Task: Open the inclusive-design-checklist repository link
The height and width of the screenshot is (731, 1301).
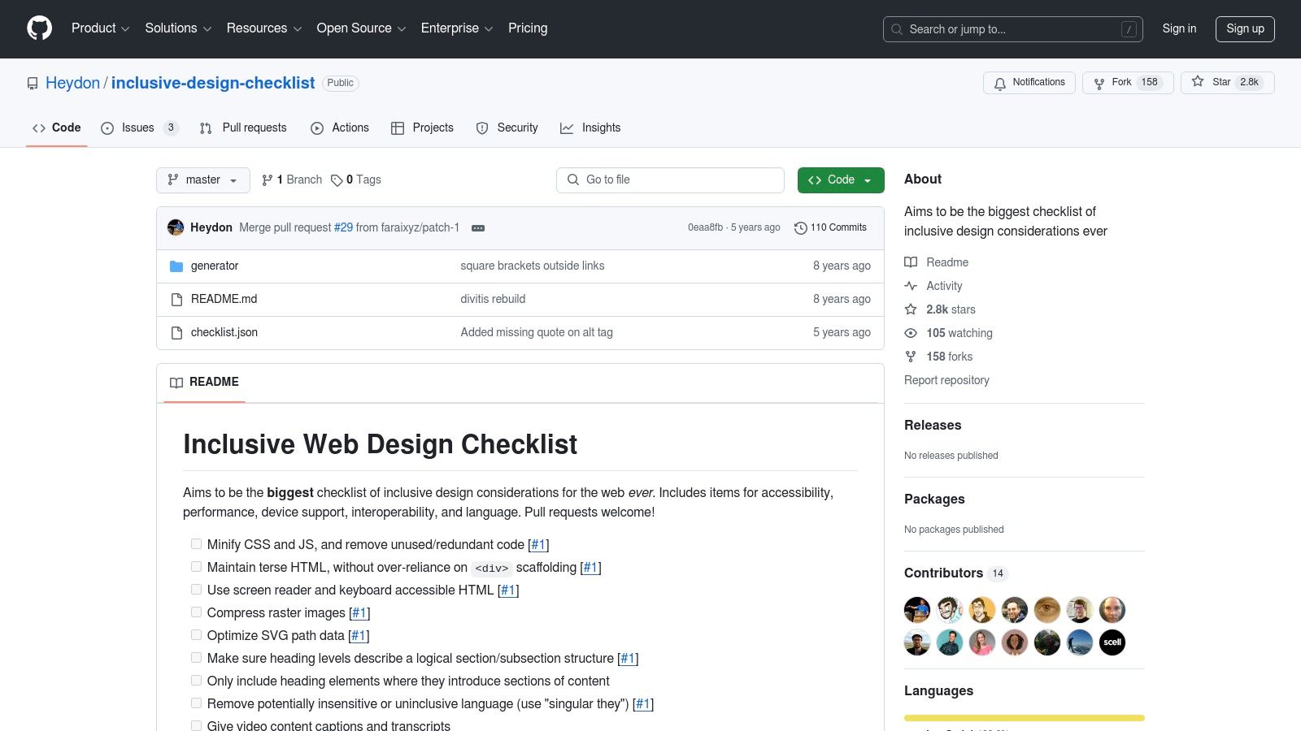Action: [213, 84]
